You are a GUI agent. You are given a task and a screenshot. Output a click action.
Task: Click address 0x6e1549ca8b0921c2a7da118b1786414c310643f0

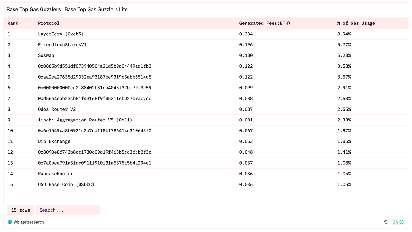[95, 130]
